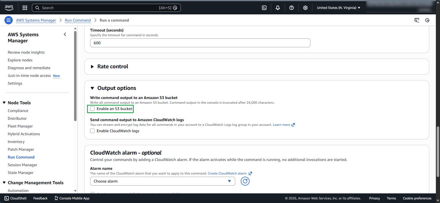Open Fleet Manager in sidebar
This screenshot has height=203, width=440.
[20, 126]
